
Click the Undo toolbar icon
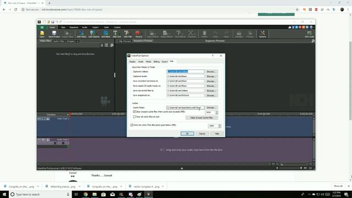coord(215,34)
